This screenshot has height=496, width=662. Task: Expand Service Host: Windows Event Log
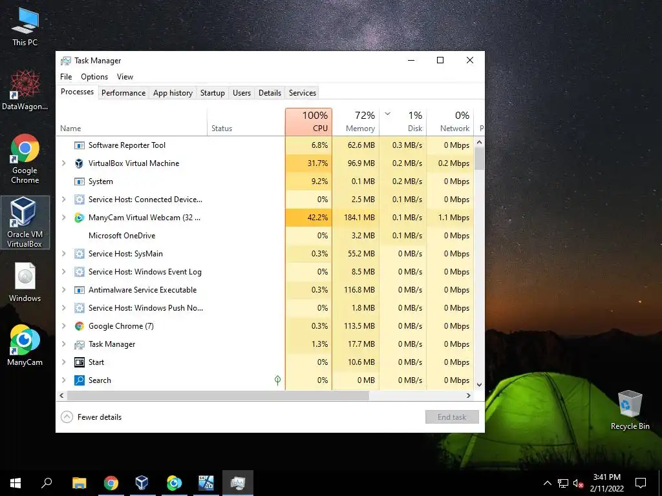64,272
